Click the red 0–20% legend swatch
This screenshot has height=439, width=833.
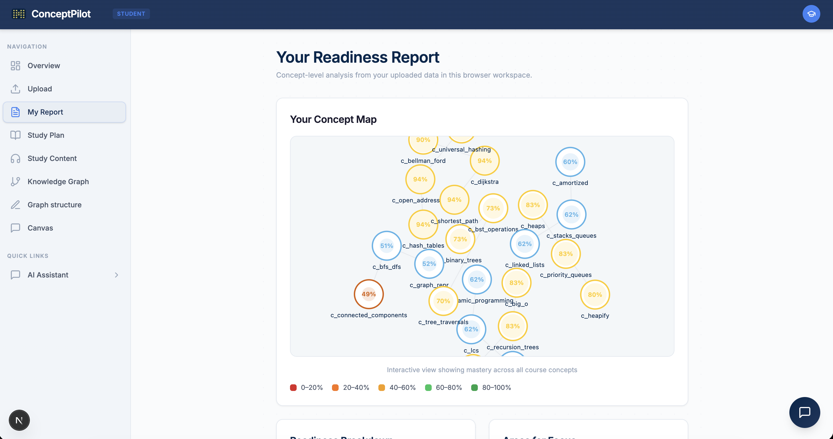(293, 388)
